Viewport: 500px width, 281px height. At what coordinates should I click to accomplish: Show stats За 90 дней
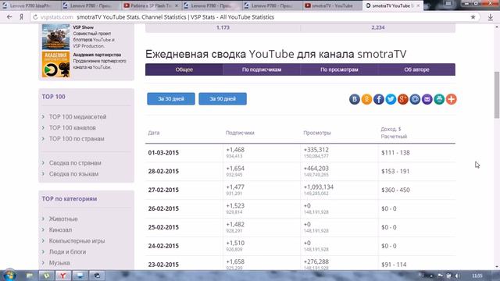[223, 99]
